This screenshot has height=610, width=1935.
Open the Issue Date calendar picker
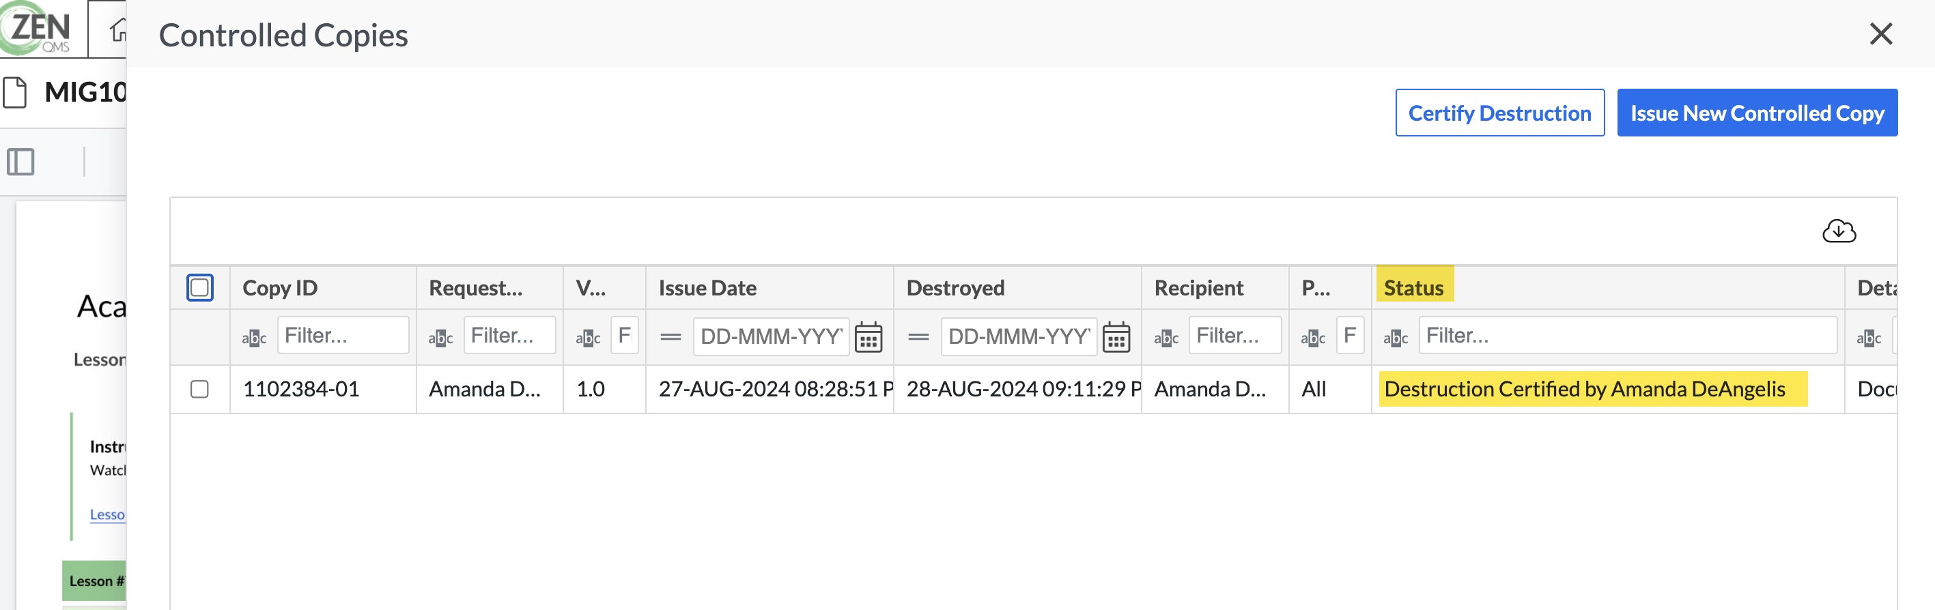point(868,337)
